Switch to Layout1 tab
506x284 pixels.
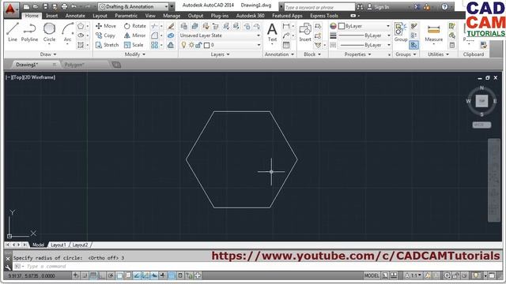coord(58,245)
